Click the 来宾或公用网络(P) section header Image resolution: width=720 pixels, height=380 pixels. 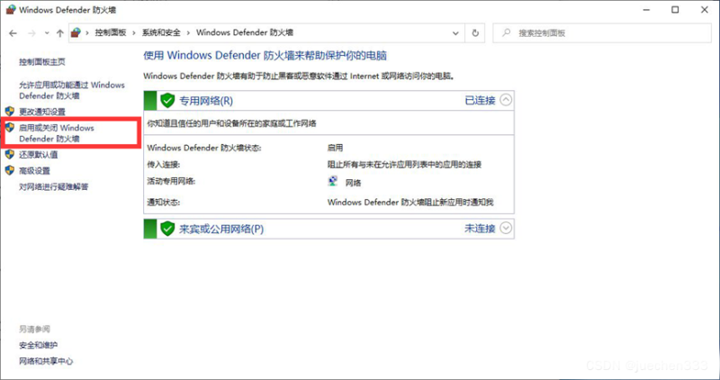[328, 229]
